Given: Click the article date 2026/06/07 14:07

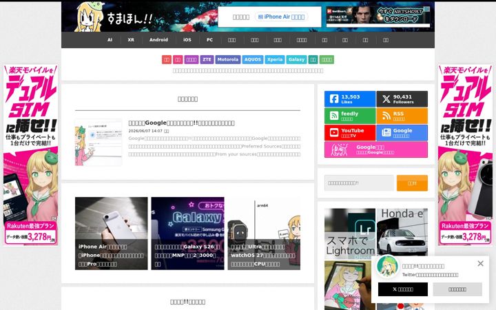Looking at the screenshot, I should (145, 131).
